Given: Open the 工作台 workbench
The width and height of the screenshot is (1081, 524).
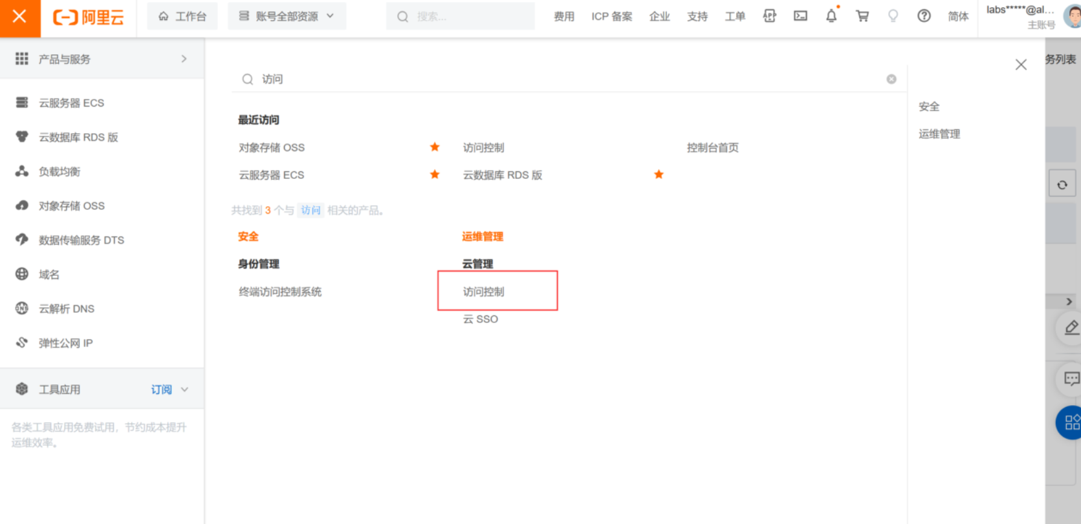Looking at the screenshot, I should (182, 16).
